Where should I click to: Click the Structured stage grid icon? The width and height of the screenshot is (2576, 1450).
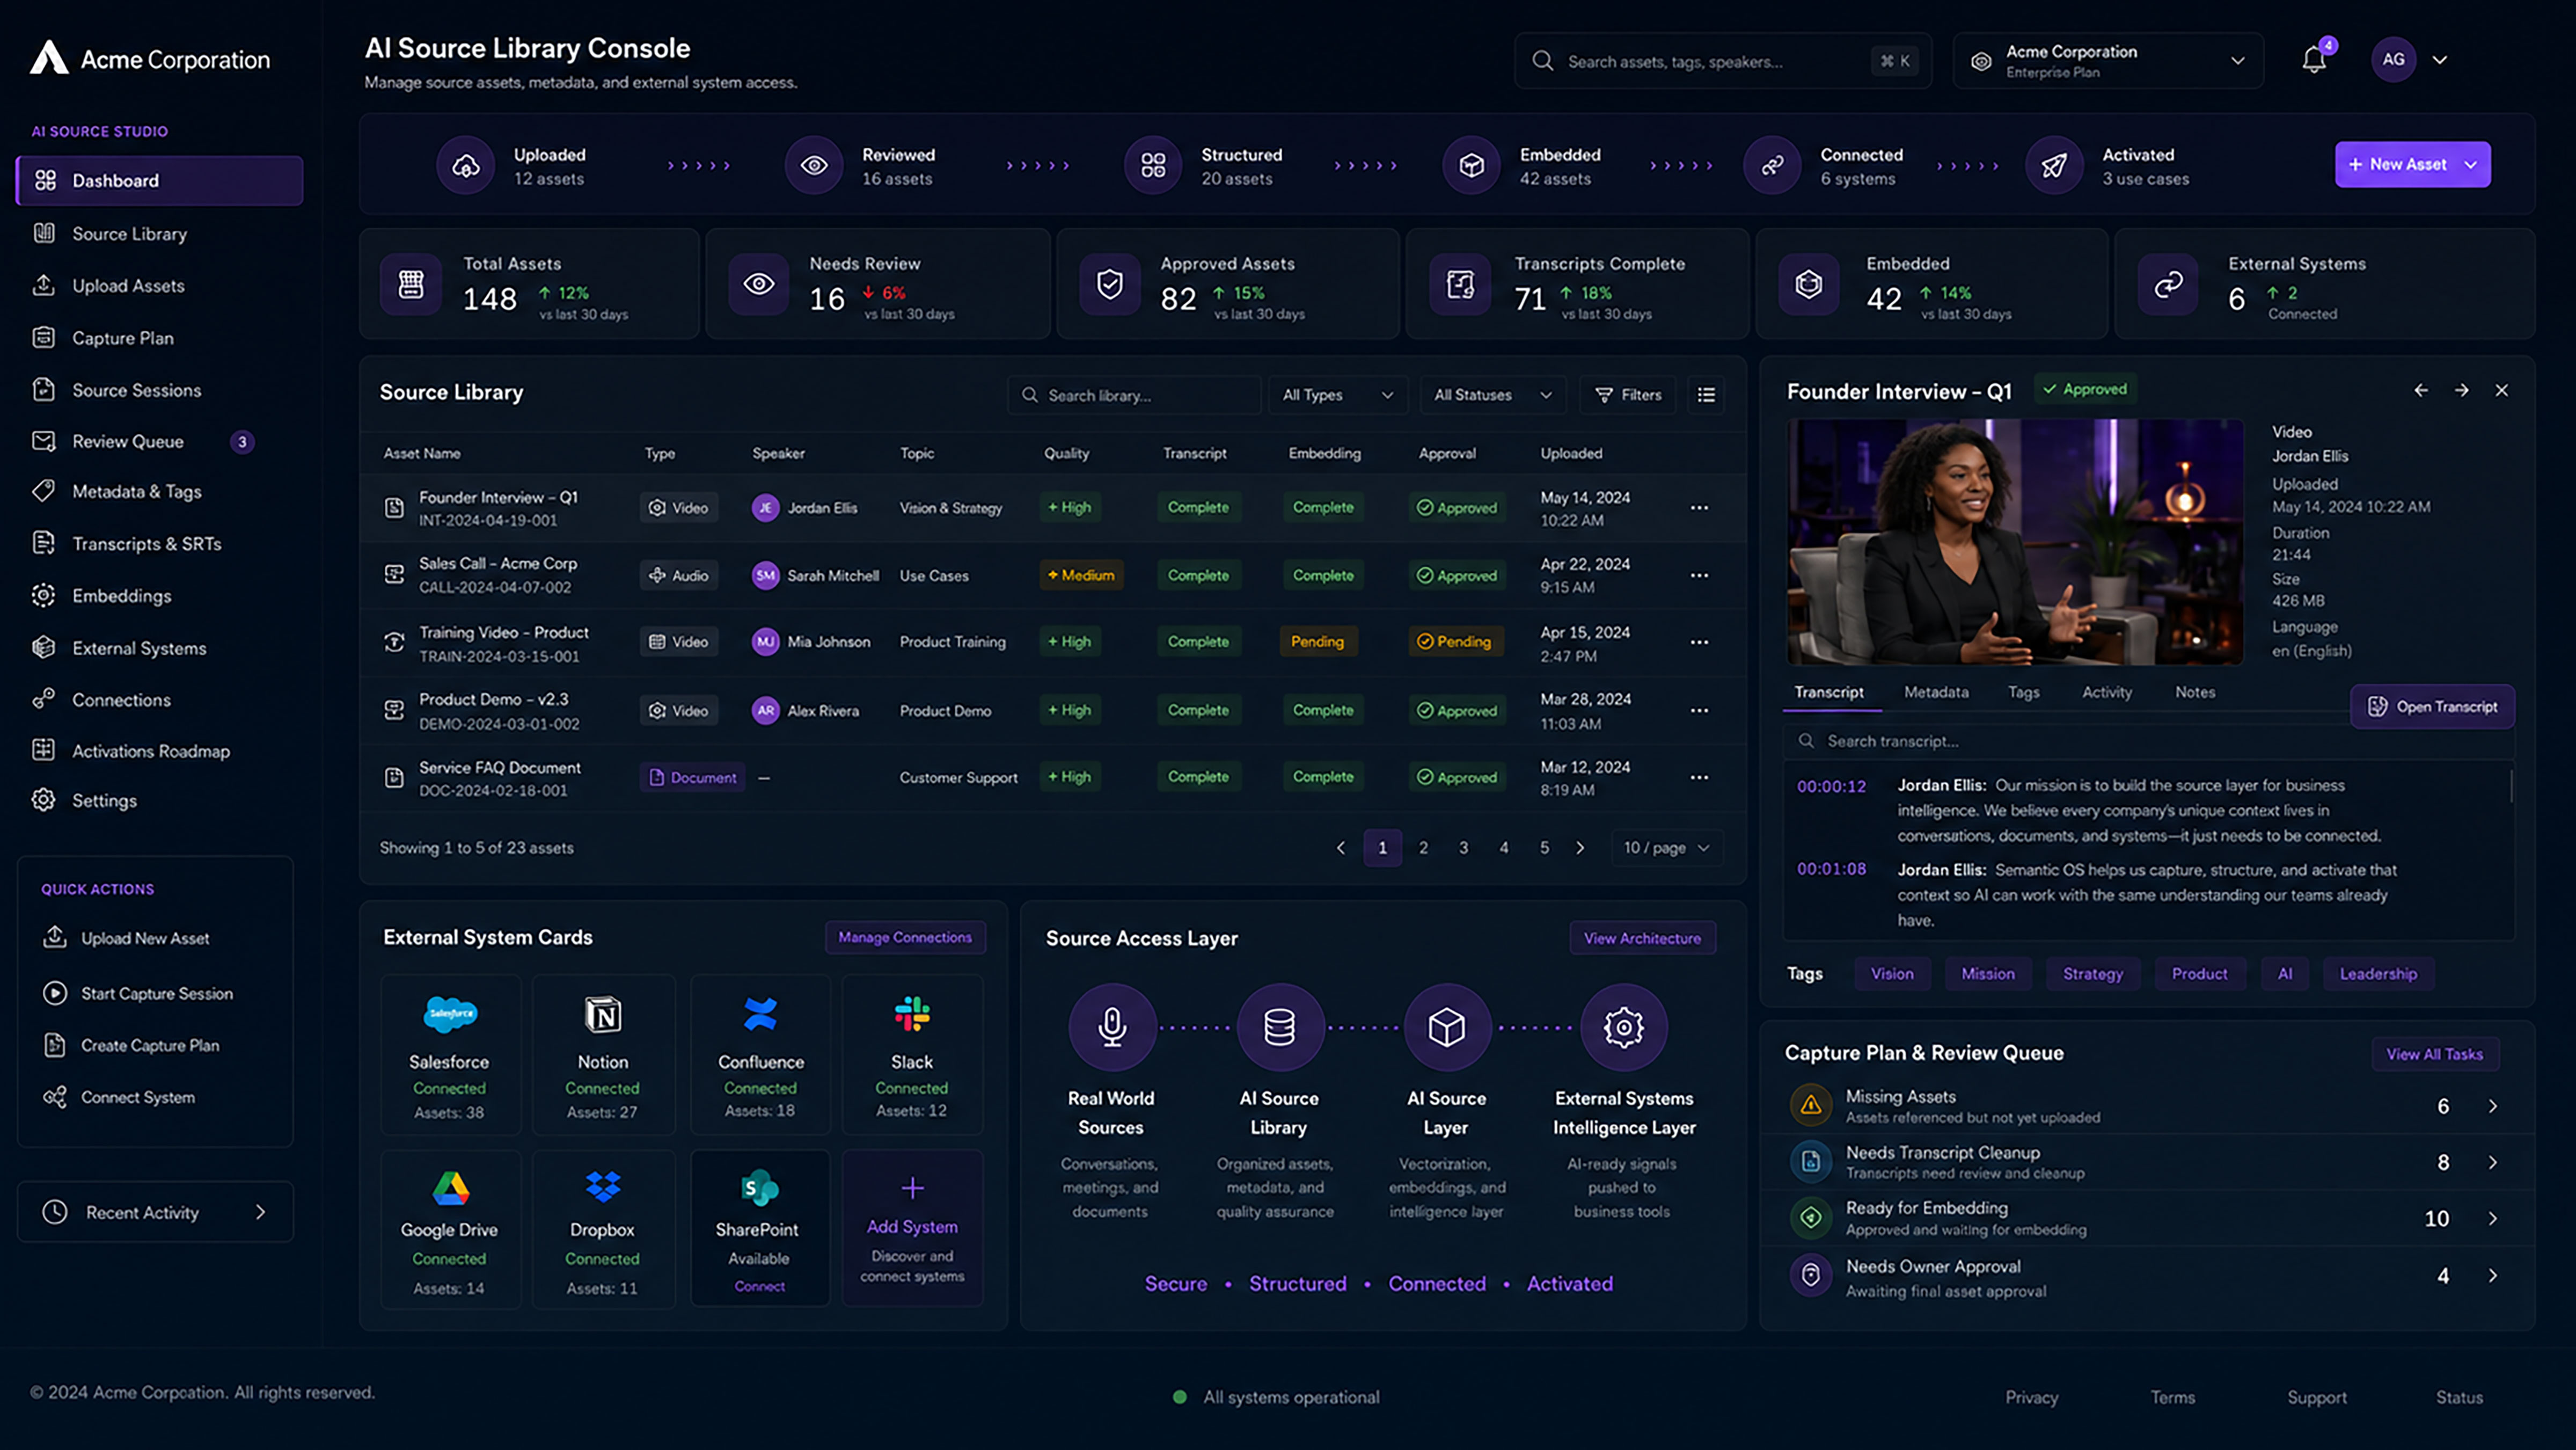click(1153, 165)
